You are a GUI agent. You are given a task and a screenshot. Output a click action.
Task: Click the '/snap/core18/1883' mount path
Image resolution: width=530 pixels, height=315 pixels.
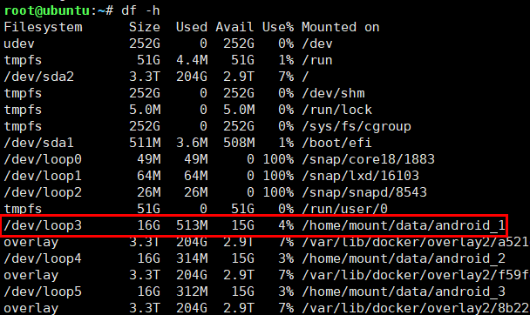point(368,159)
